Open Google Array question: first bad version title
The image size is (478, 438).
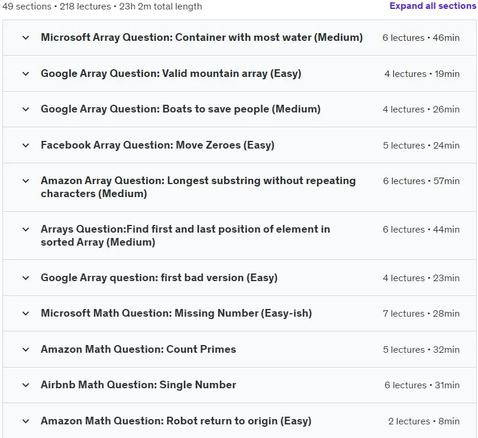point(159,278)
